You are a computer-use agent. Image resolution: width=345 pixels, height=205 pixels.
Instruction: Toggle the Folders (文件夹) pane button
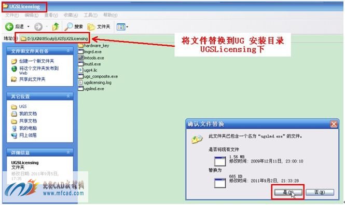(x=99, y=26)
